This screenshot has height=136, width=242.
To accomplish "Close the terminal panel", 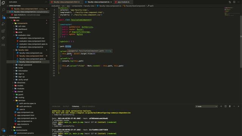I will coord(239,107).
